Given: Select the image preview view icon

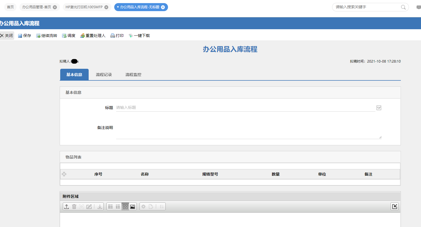Looking at the screenshot, I should click(x=133, y=207).
